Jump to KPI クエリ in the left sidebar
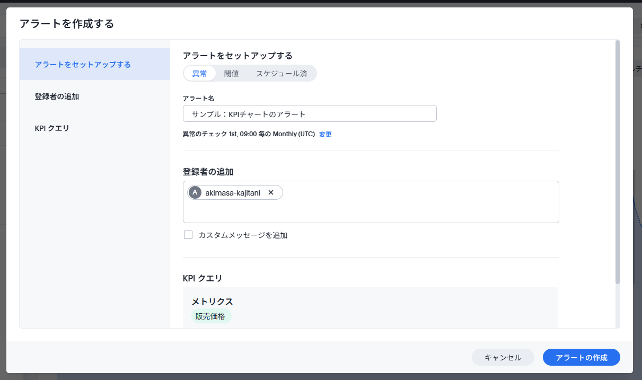The image size is (642, 380). pos(52,128)
